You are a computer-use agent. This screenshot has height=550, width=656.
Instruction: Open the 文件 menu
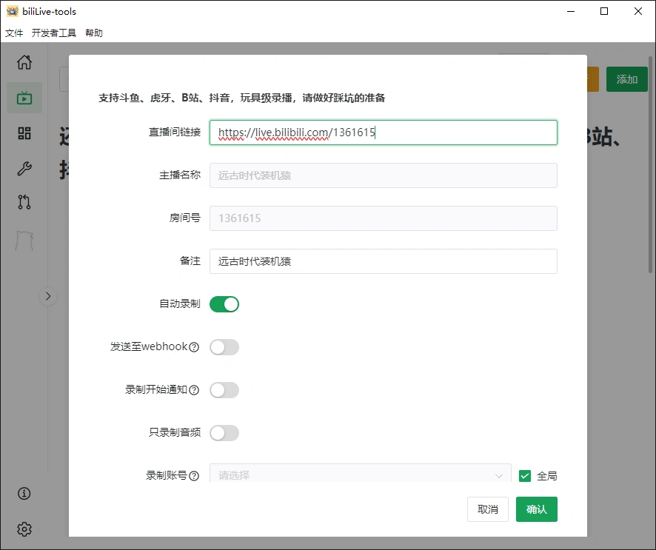[x=14, y=33]
